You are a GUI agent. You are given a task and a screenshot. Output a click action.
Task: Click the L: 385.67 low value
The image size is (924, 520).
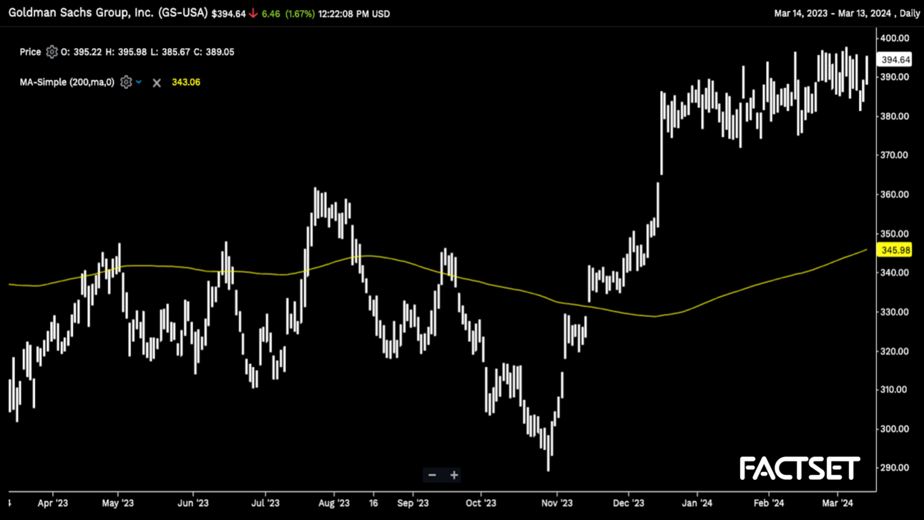(x=170, y=52)
